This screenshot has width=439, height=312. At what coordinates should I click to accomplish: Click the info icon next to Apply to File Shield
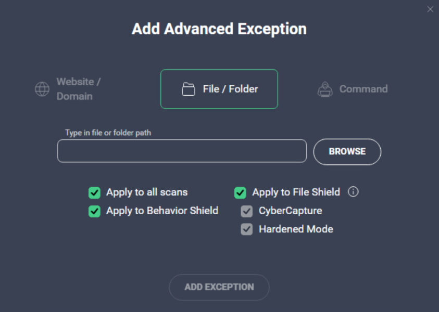coord(353,192)
